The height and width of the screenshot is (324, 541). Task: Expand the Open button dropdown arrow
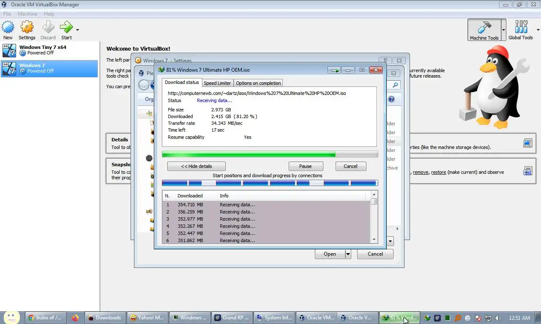pyautogui.click(x=348, y=254)
